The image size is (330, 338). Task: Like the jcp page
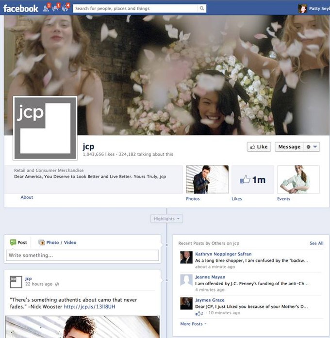pyautogui.click(x=259, y=147)
